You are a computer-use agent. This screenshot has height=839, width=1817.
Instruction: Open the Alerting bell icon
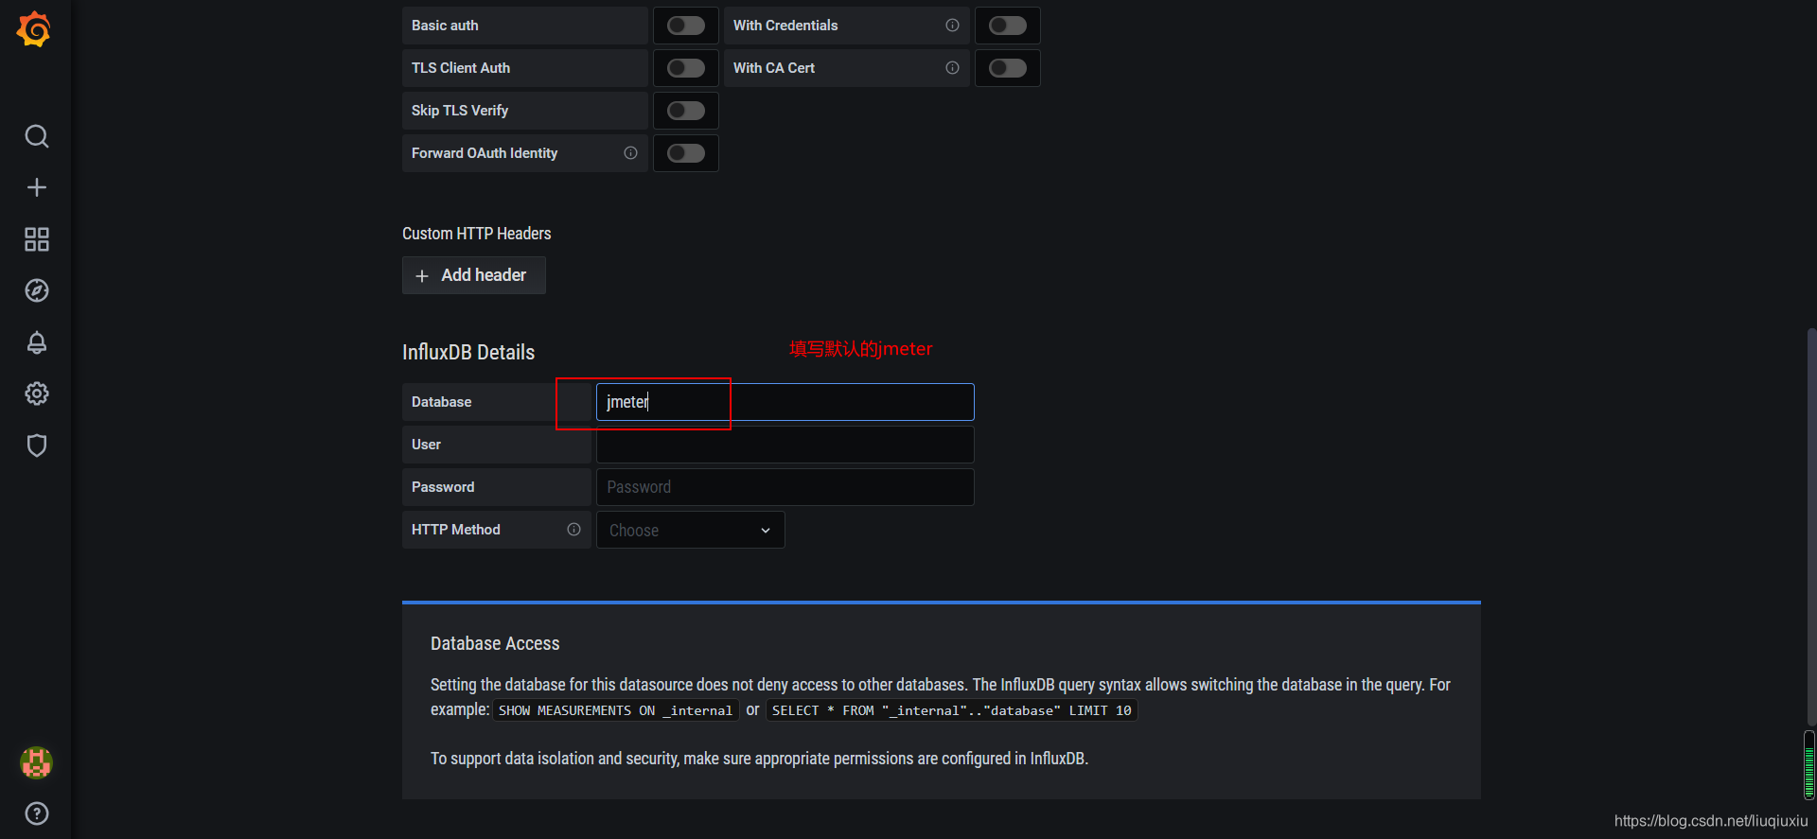pyautogui.click(x=37, y=342)
